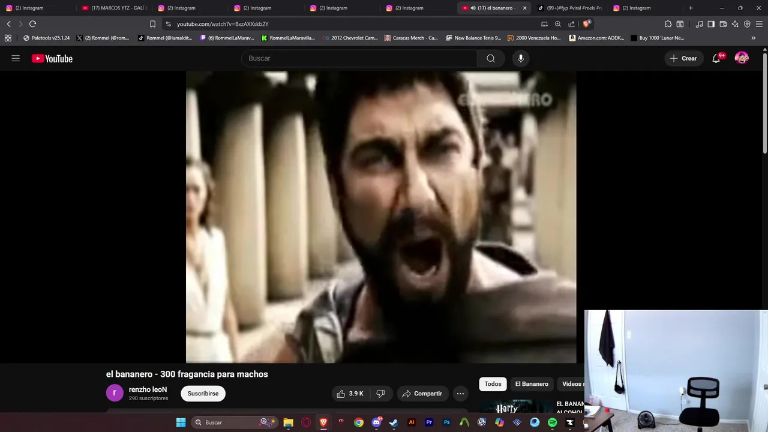Close the el bananero tab
This screenshot has width=768, height=432.
524,8
